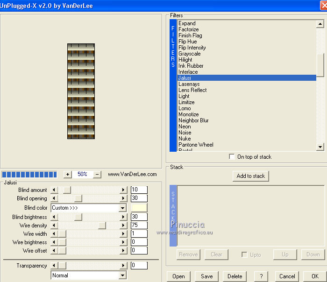Enable On top of stack checkbox
327x282 pixels.
pyautogui.click(x=232, y=156)
